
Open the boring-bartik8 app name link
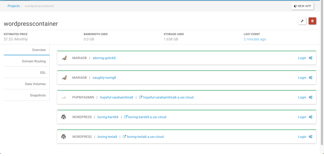108,117
